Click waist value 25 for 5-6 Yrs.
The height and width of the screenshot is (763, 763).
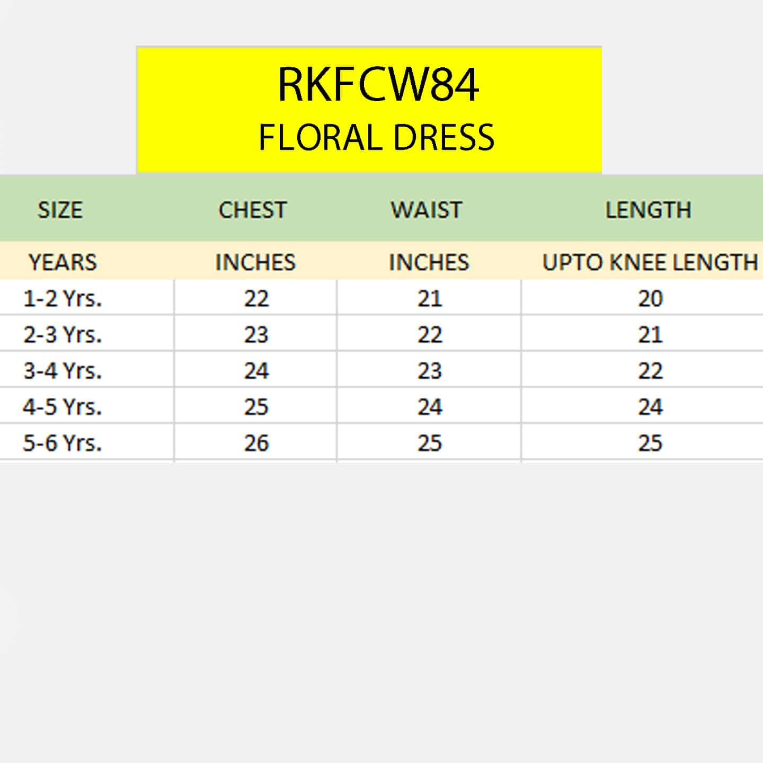pos(430,443)
